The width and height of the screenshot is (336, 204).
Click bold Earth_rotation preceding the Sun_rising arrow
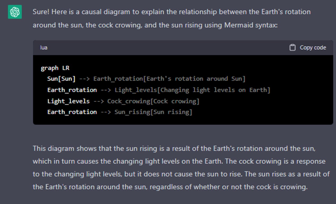(72, 112)
